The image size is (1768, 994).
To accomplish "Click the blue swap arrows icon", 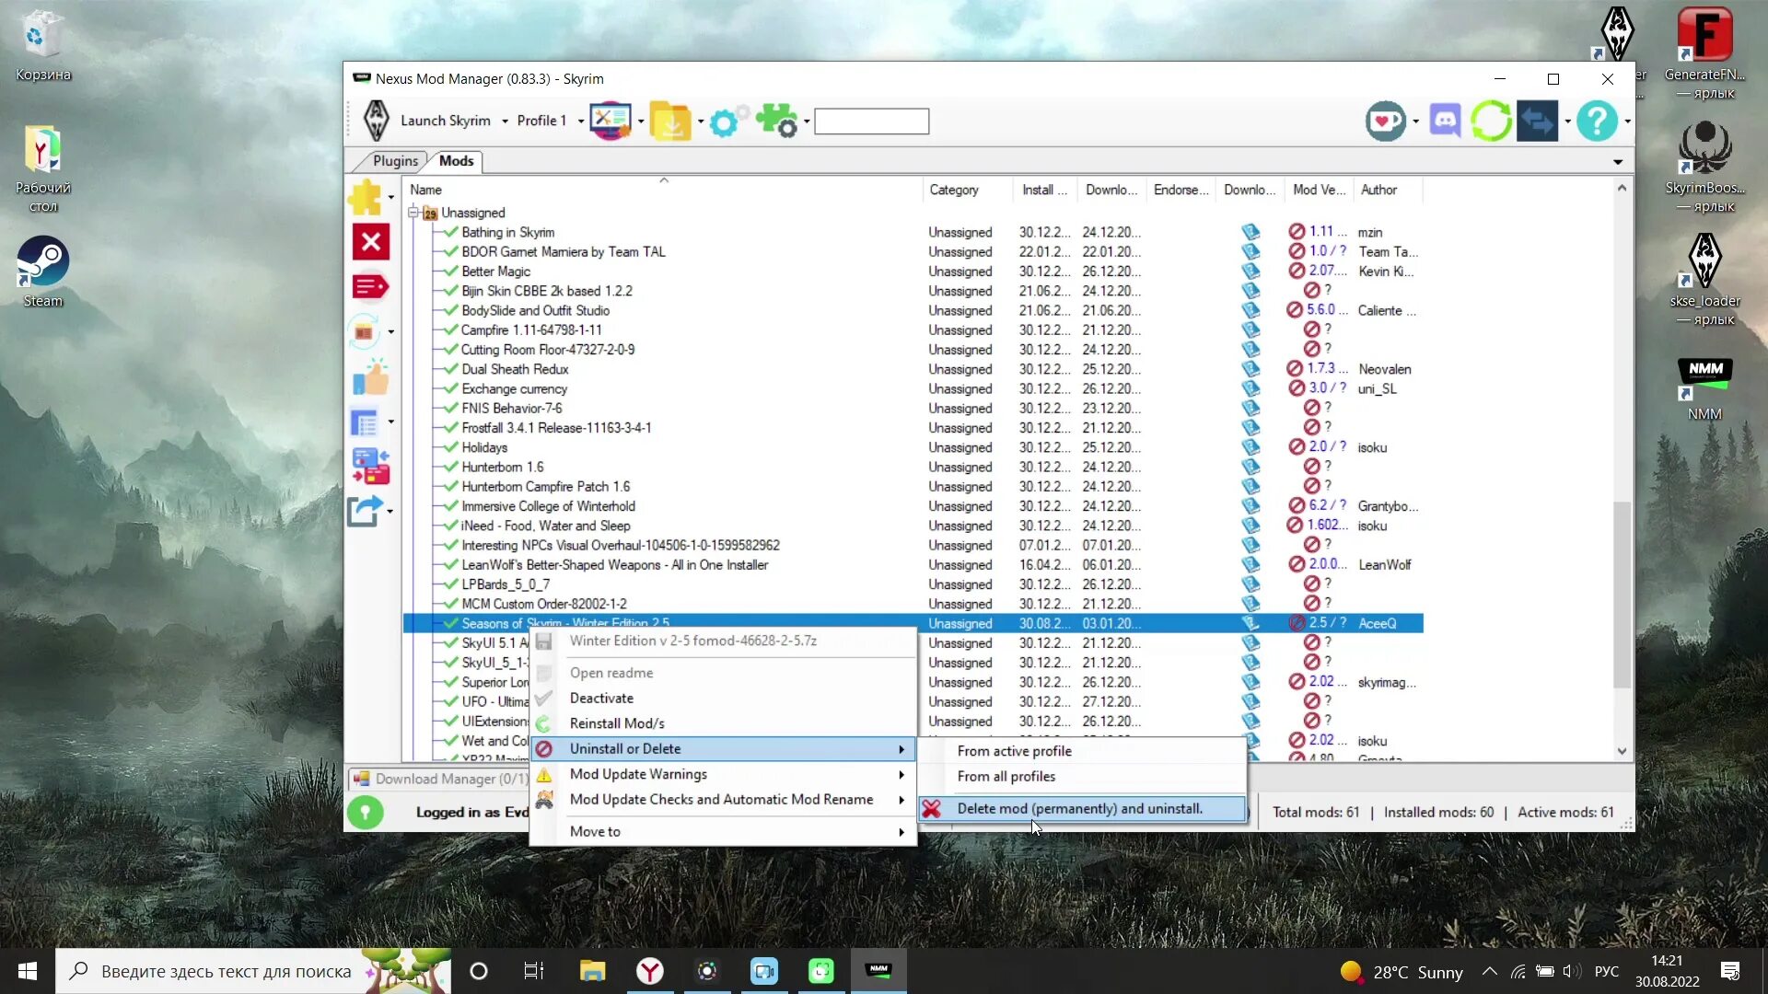I will (x=1537, y=121).
